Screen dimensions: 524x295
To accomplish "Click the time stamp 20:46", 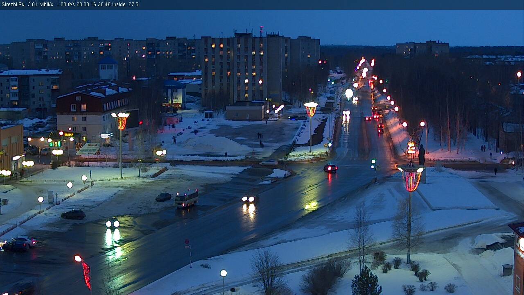I will tap(104, 5).
